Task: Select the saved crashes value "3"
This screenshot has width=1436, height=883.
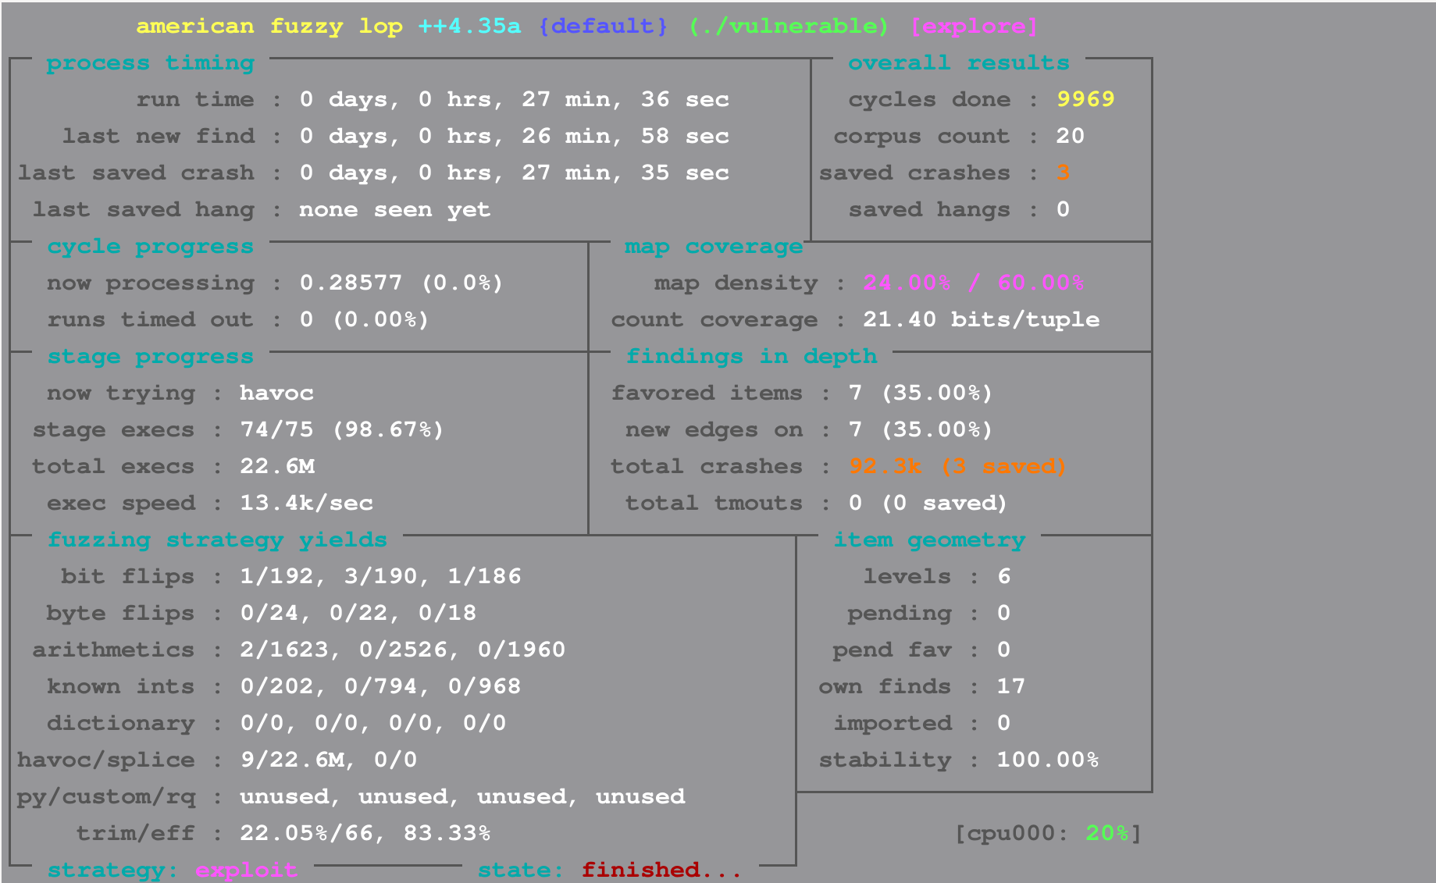Action: pyautogui.click(x=1063, y=173)
